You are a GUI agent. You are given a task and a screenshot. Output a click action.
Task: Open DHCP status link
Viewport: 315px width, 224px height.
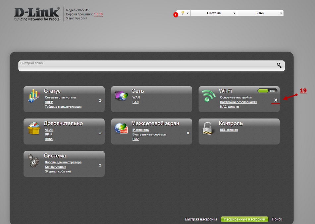pyautogui.click(x=49, y=102)
